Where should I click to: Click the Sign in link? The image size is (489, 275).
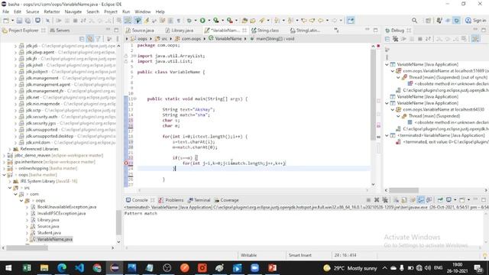point(479,21)
